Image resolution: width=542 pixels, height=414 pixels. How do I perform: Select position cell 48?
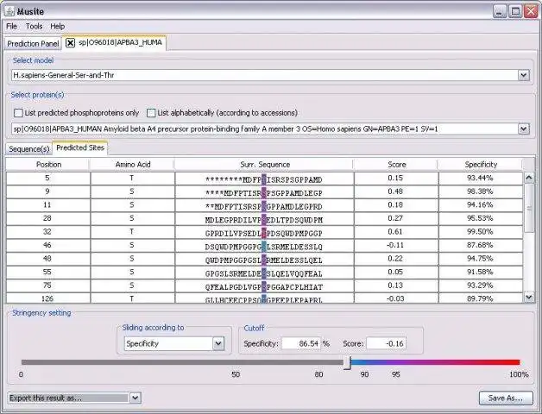48,260
